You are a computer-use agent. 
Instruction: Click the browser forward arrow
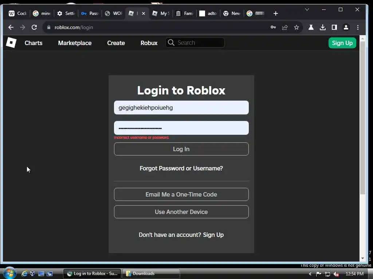tap(23, 27)
